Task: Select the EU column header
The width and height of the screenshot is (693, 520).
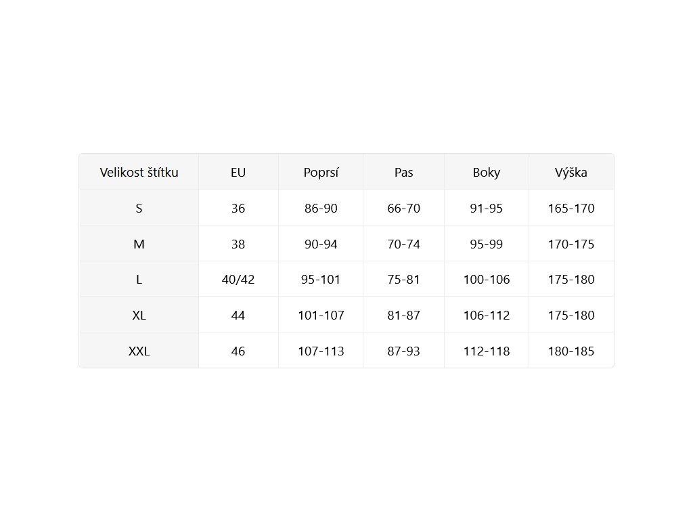Action: [238, 172]
